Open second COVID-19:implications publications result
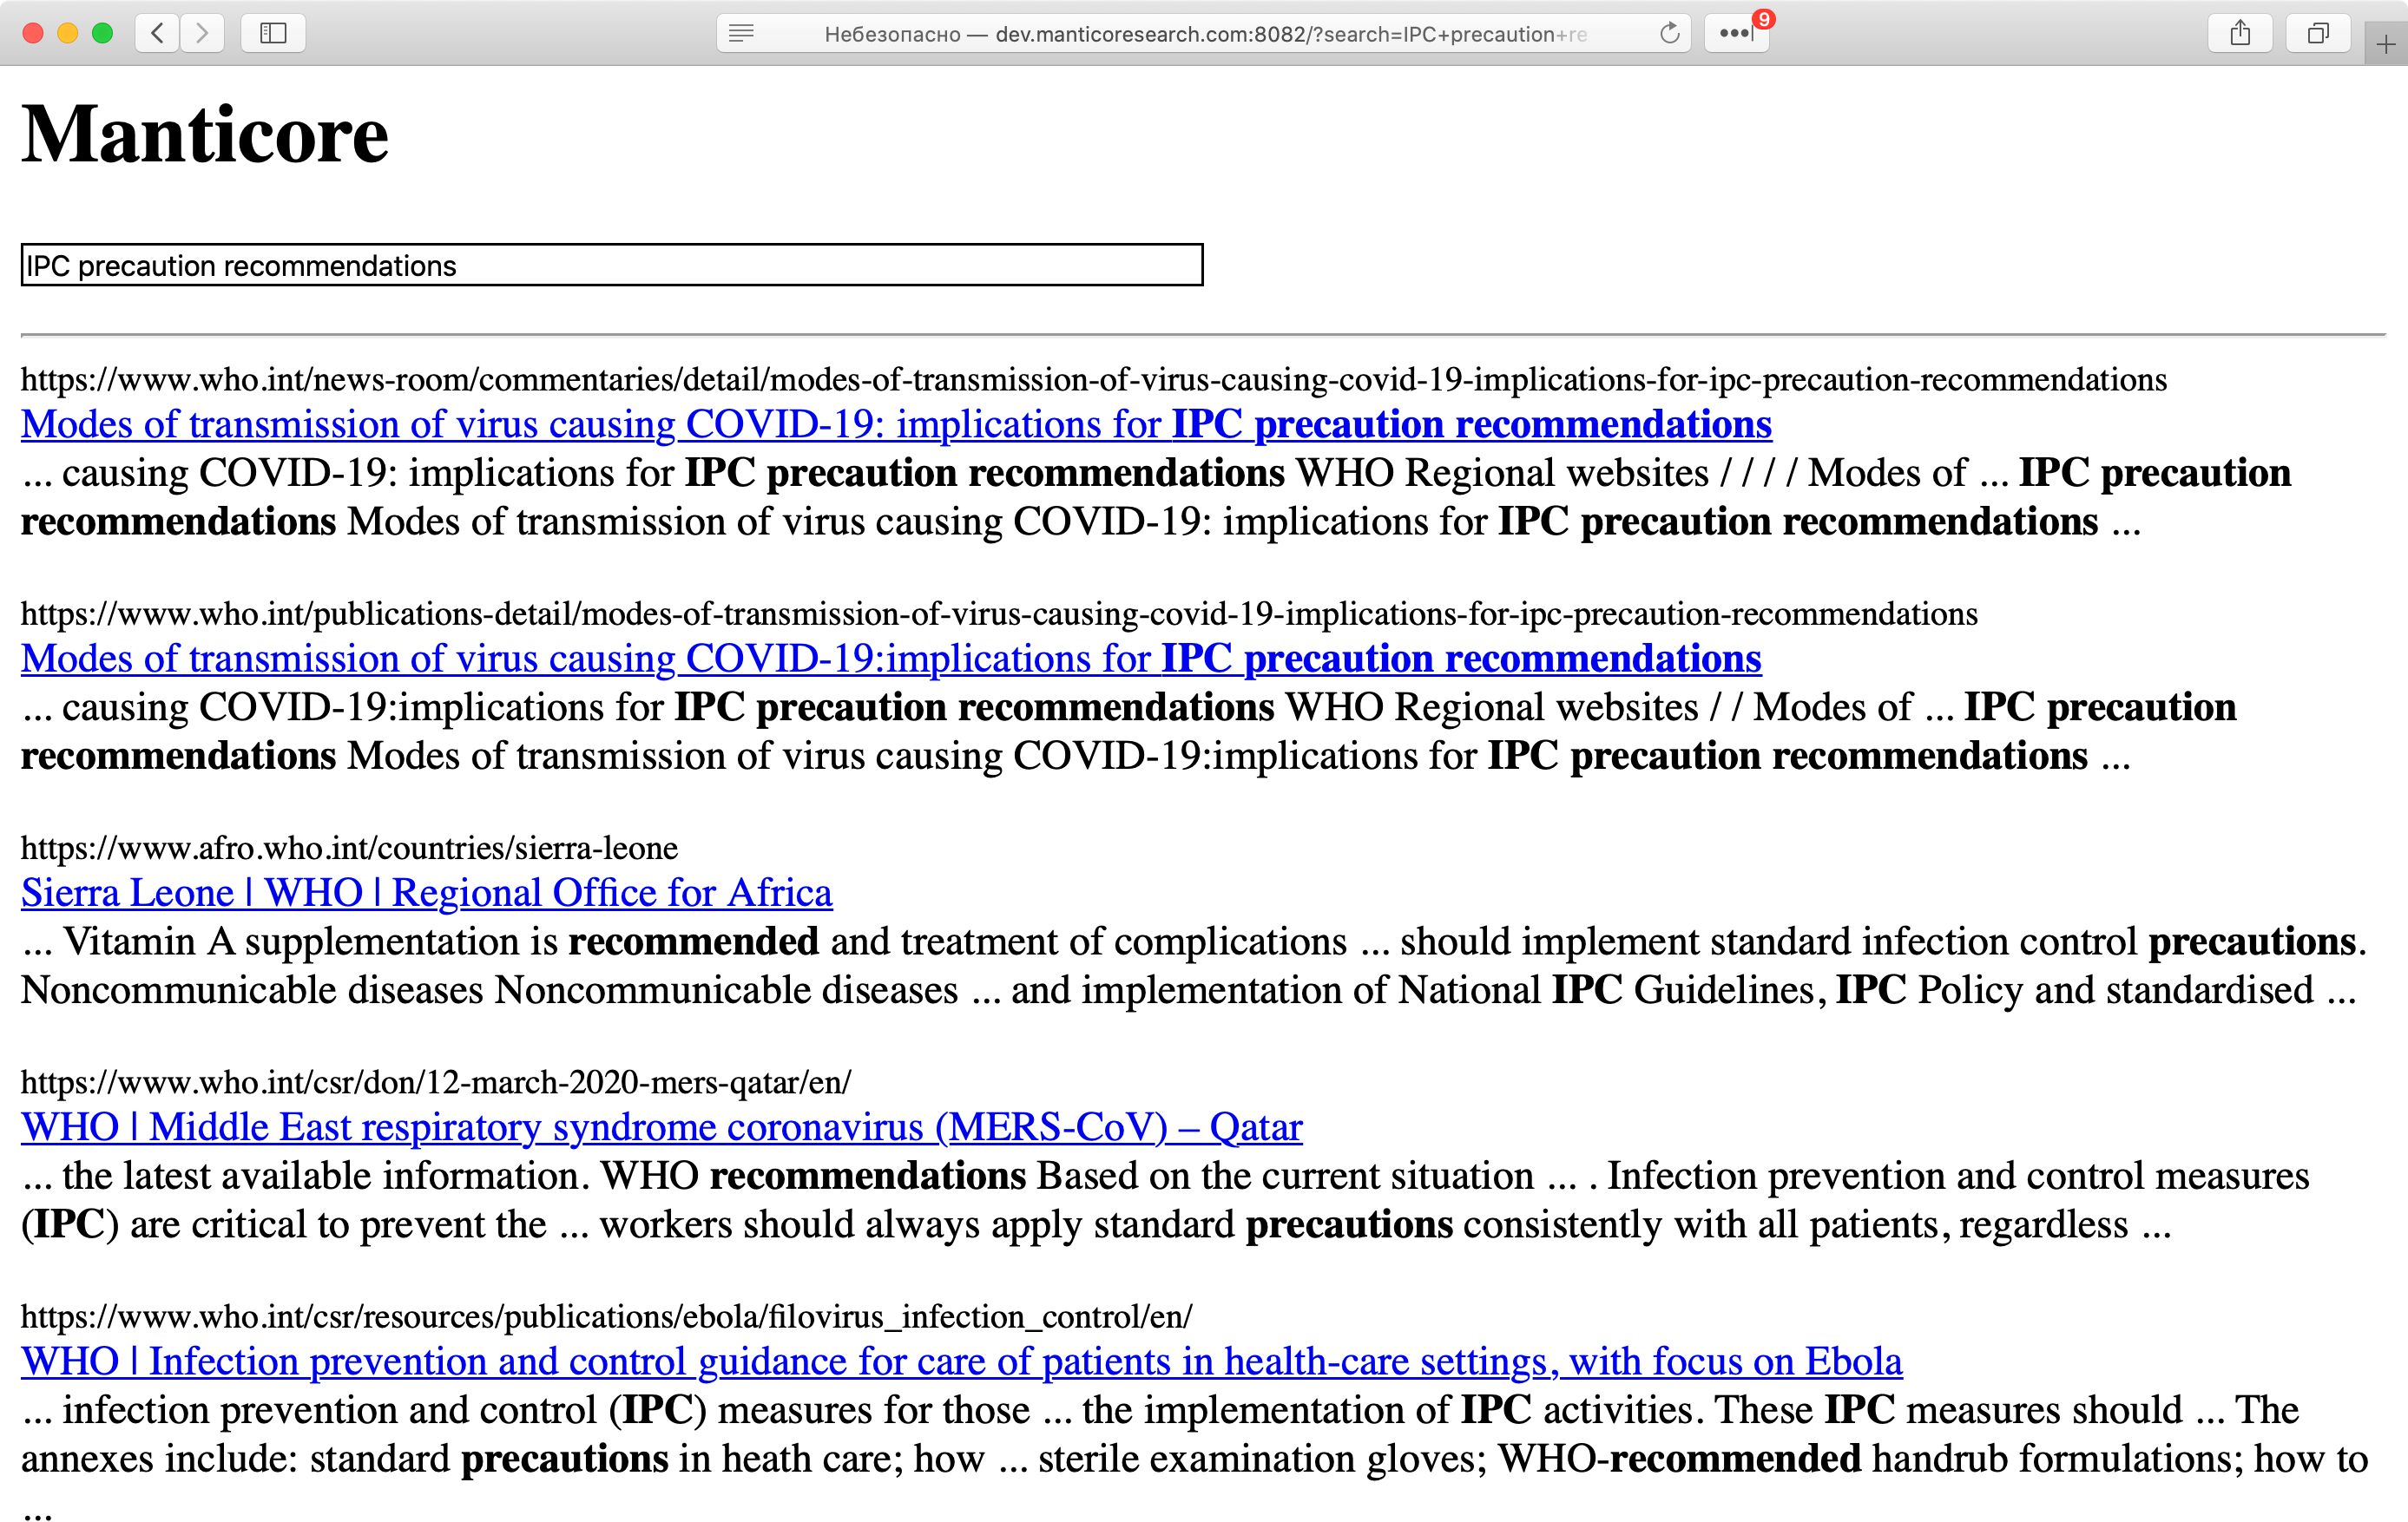The height and width of the screenshot is (1522, 2408). (890, 659)
